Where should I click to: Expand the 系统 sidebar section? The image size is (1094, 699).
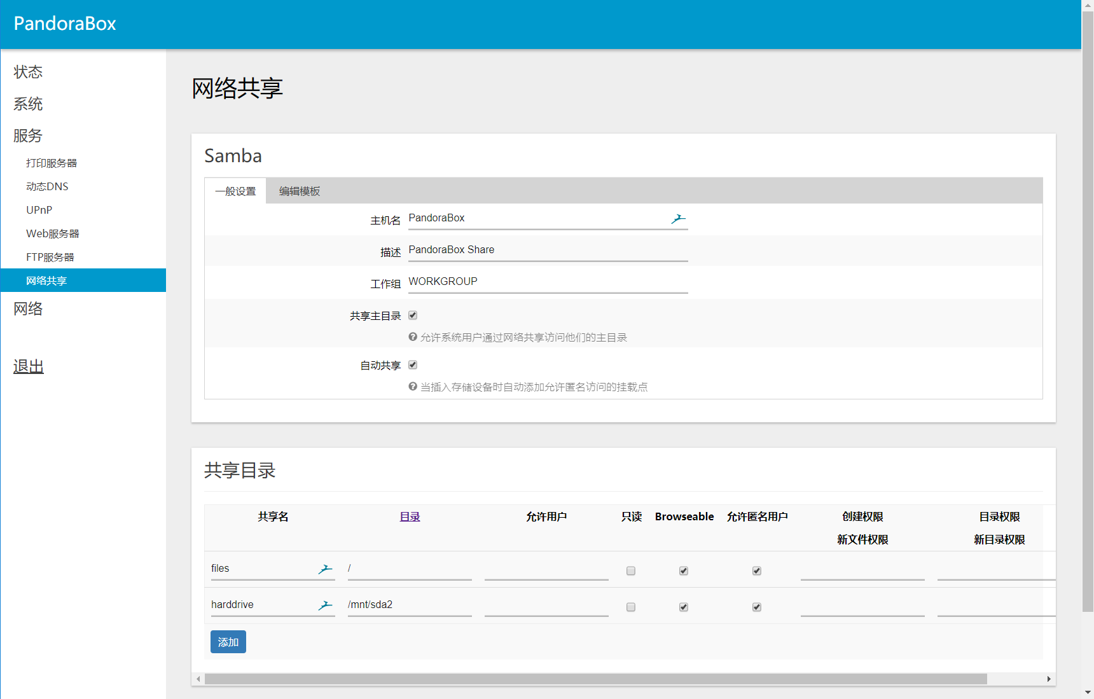pyautogui.click(x=28, y=104)
